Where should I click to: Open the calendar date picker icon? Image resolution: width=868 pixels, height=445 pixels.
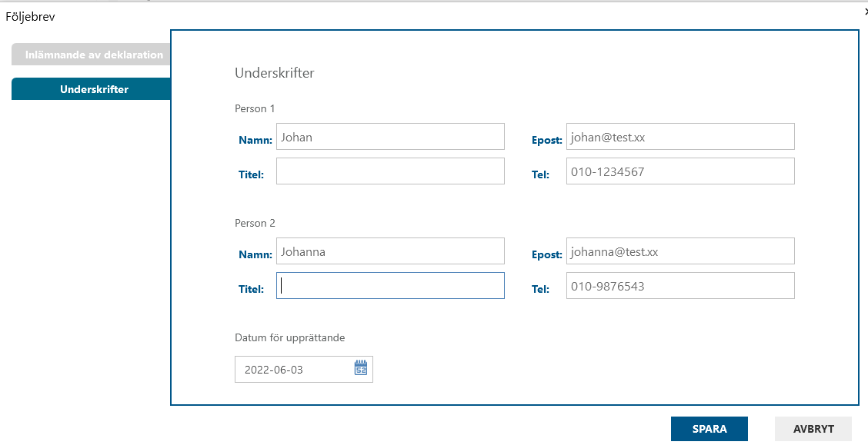pos(360,368)
